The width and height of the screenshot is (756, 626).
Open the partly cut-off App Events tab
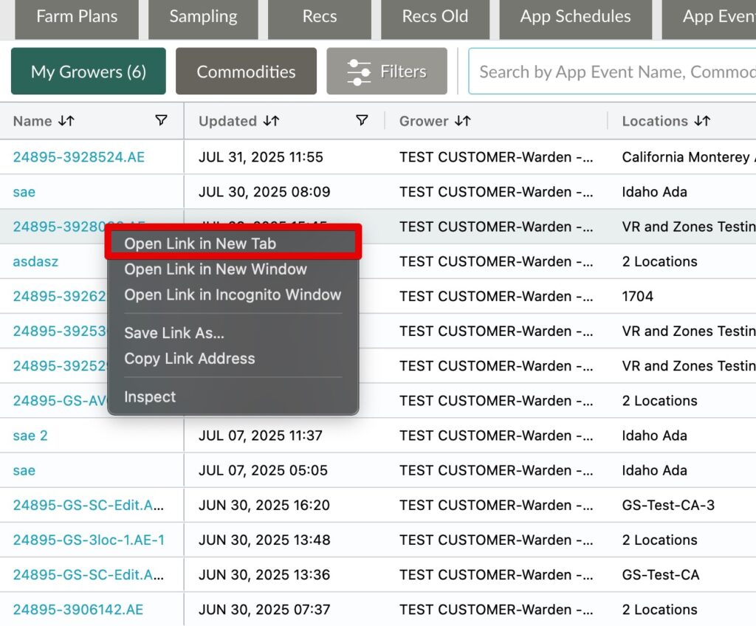[x=709, y=18]
